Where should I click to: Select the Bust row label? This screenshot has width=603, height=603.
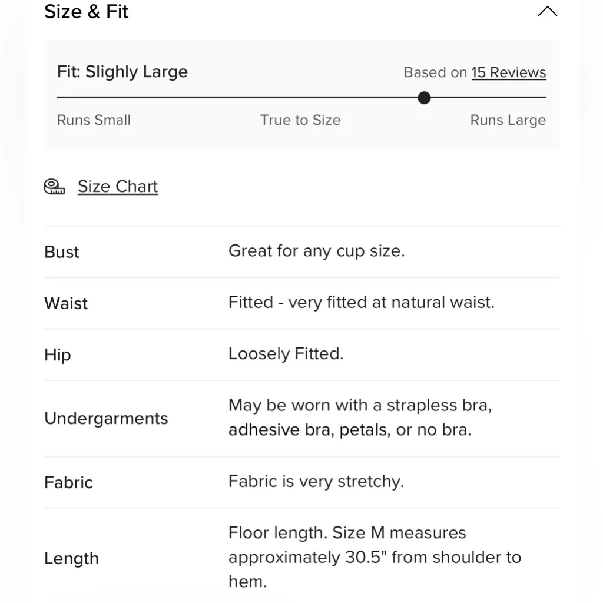coord(62,252)
